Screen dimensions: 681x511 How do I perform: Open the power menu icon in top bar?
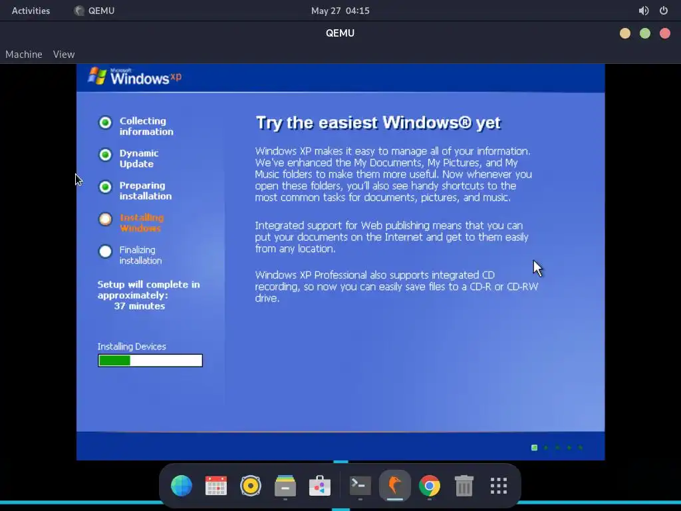coord(664,11)
